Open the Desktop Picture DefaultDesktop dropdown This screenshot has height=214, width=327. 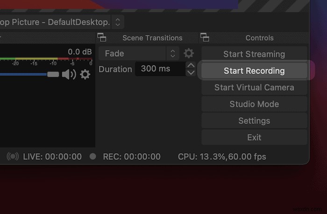tap(118, 21)
